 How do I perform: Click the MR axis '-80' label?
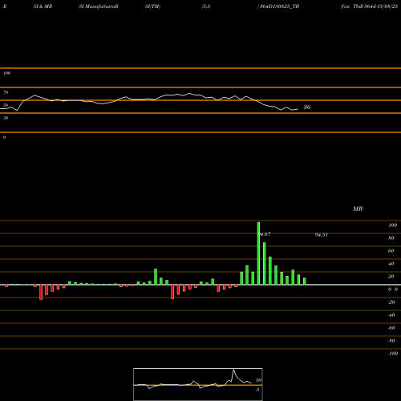click(391, 341)
